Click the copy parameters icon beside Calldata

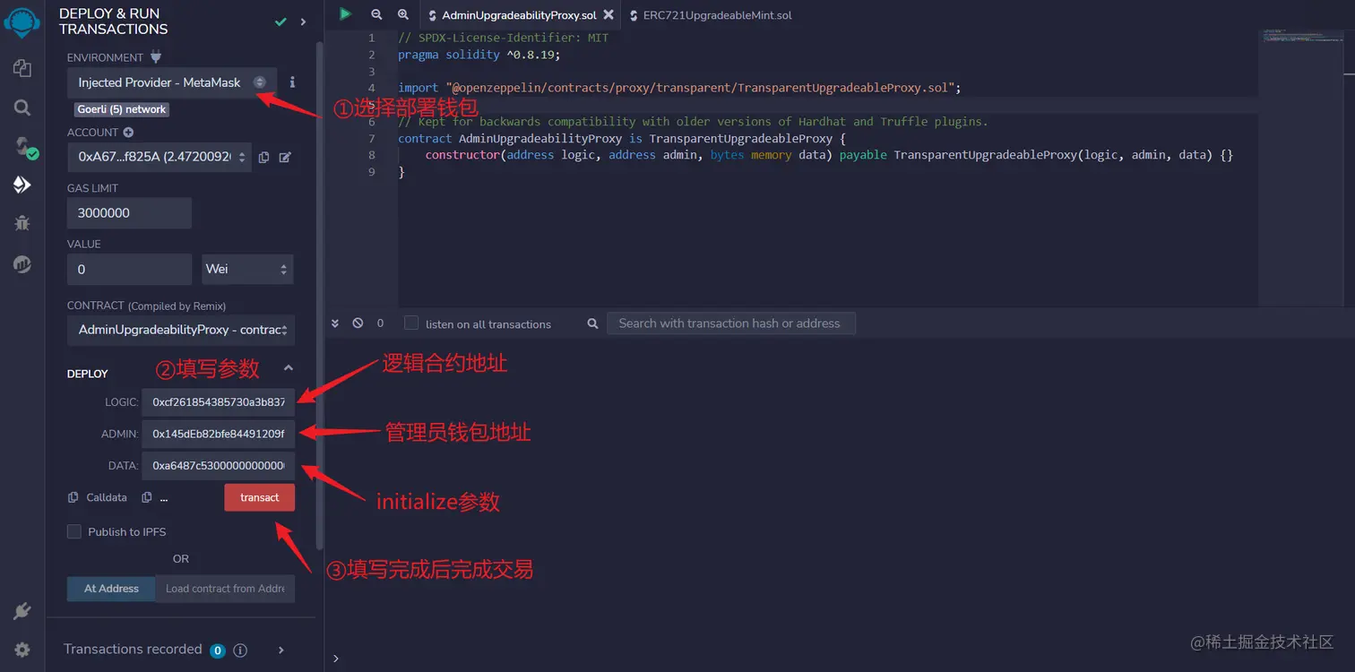click(147, 497)
